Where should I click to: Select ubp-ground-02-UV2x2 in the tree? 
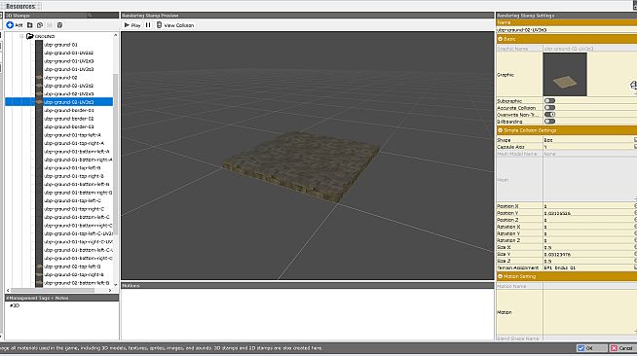click(x=68, y=86)
